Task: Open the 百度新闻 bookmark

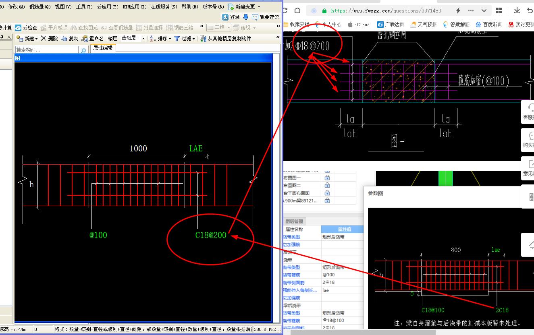Action: click(489, 25)
